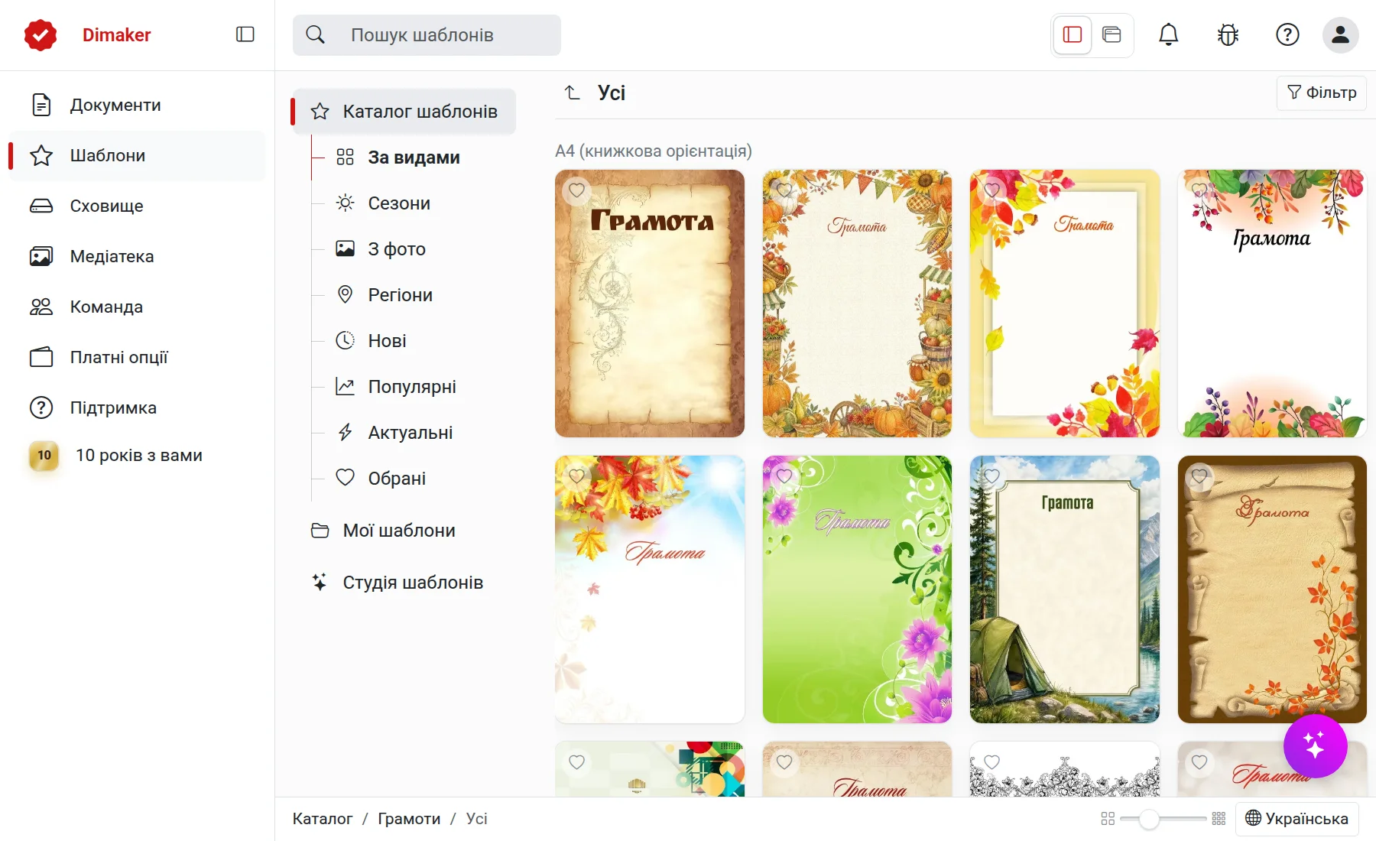Open Команда team section
The height and width of the screenshot is (841, 1376).
point(138,307)
